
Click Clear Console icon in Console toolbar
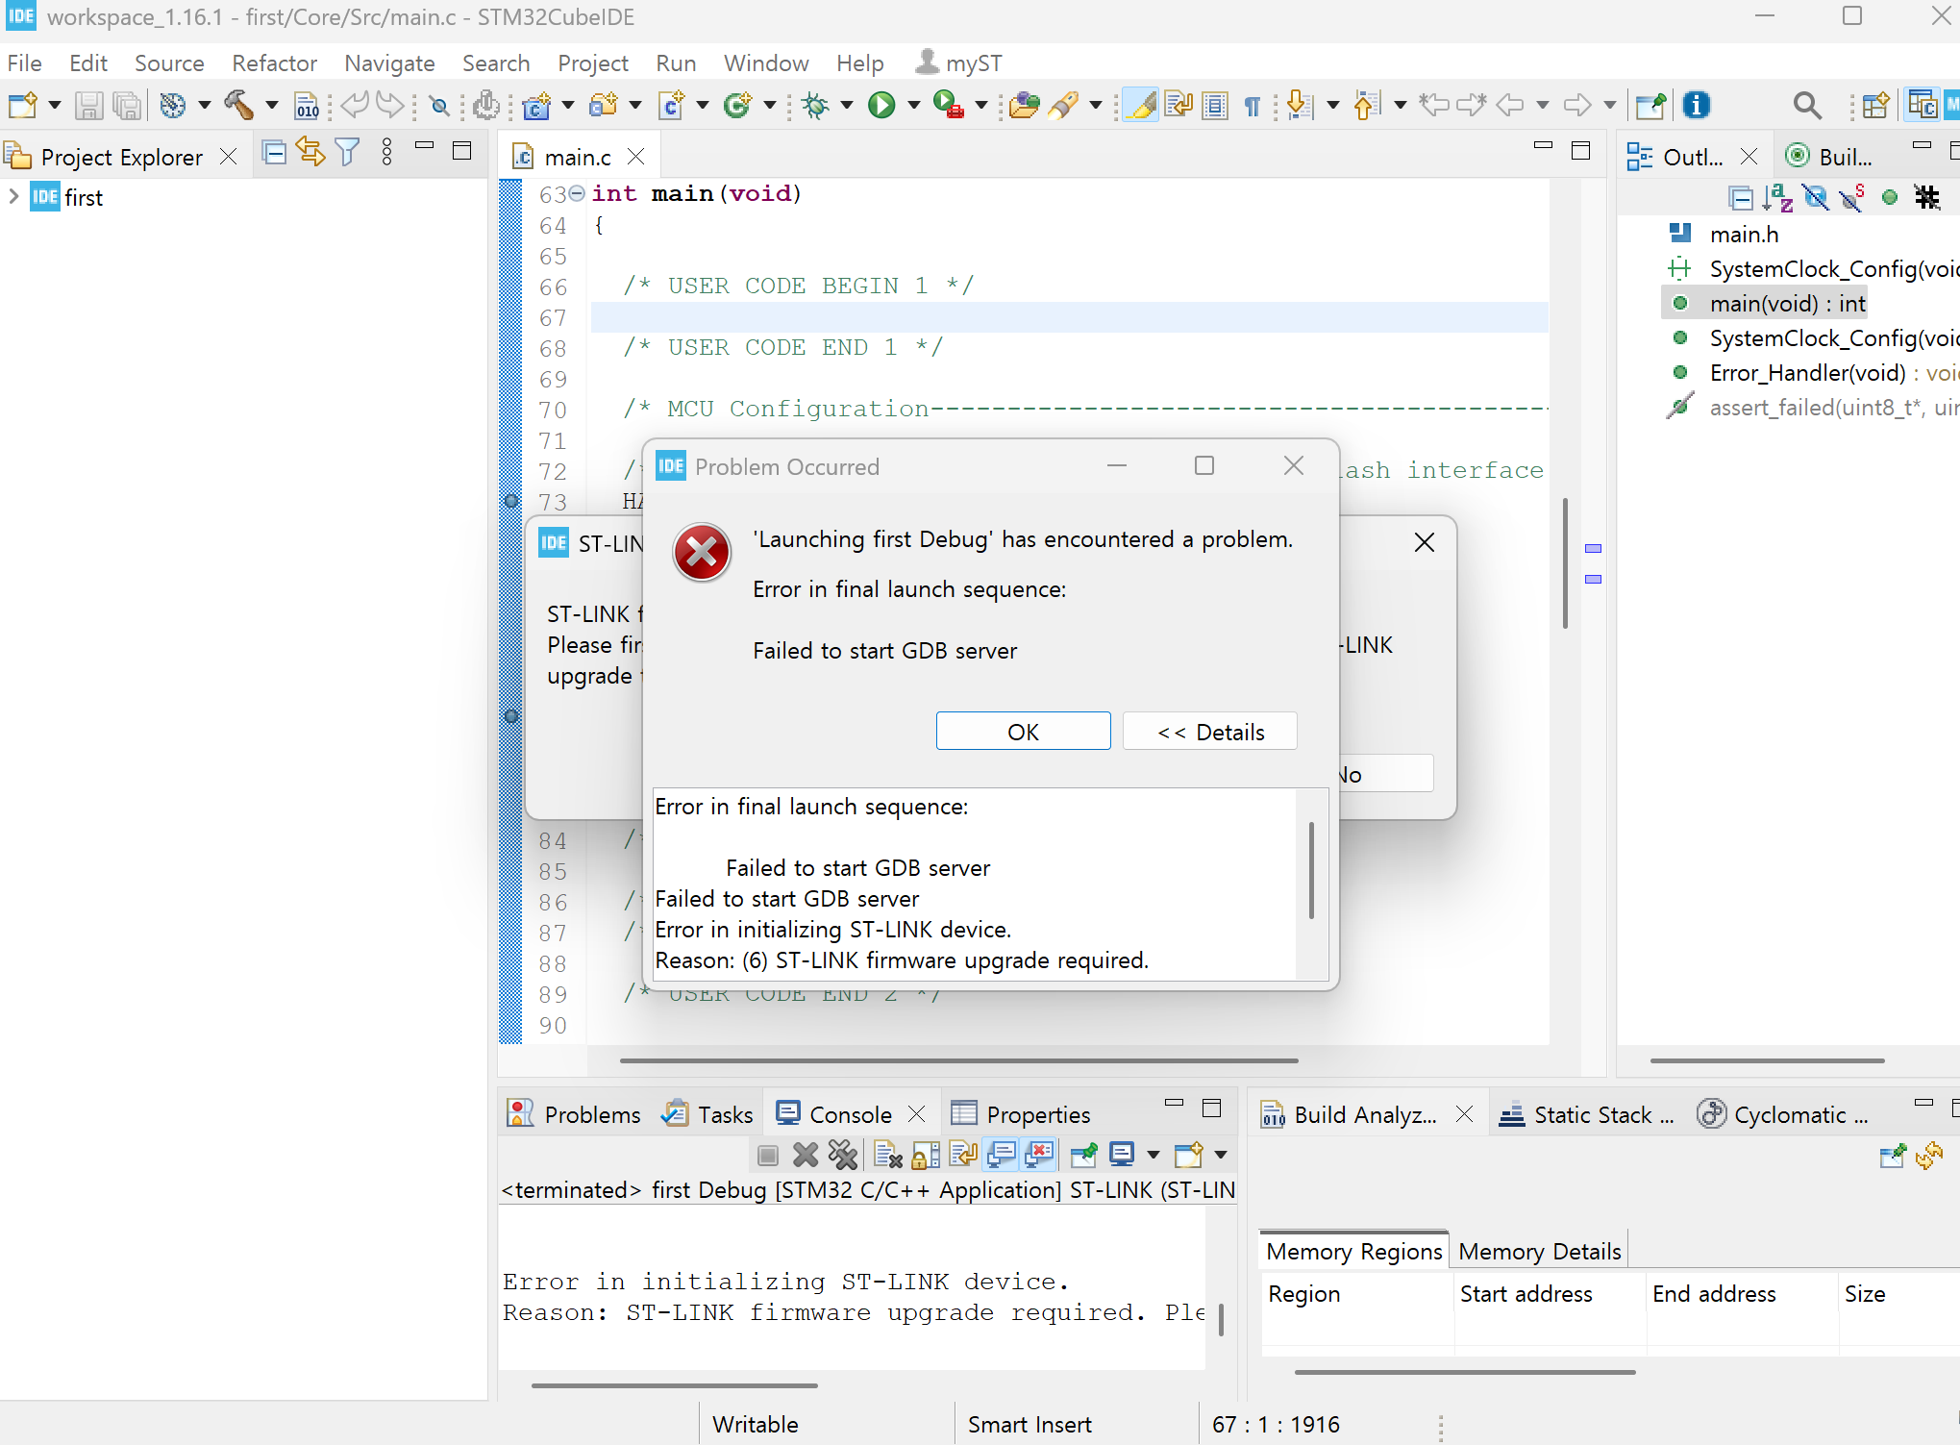tap(887, 1154)
